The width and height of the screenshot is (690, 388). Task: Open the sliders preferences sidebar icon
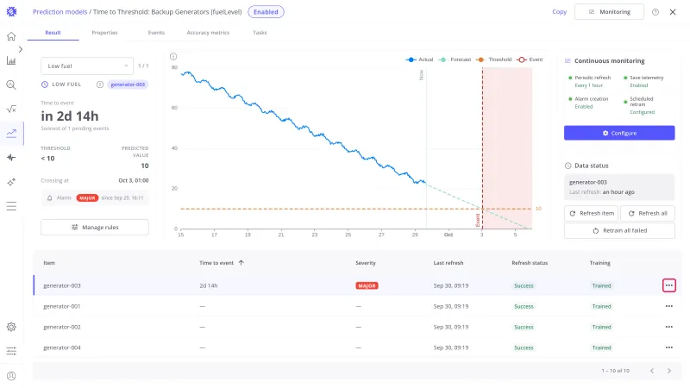click(x=11, y=351)
